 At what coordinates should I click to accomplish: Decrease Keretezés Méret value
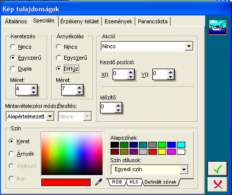[x=34, y=92]
